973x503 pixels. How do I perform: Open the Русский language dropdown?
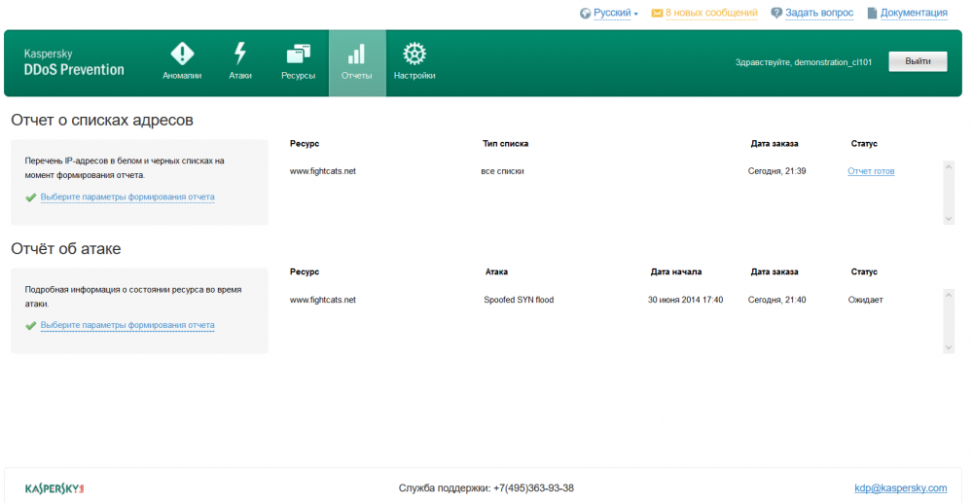coord(616,13)
